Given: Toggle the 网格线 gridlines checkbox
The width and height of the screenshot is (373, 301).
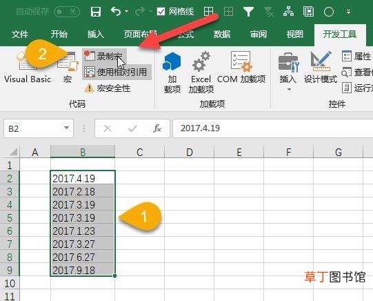Looking at the screenshot, I should point(161,12).
